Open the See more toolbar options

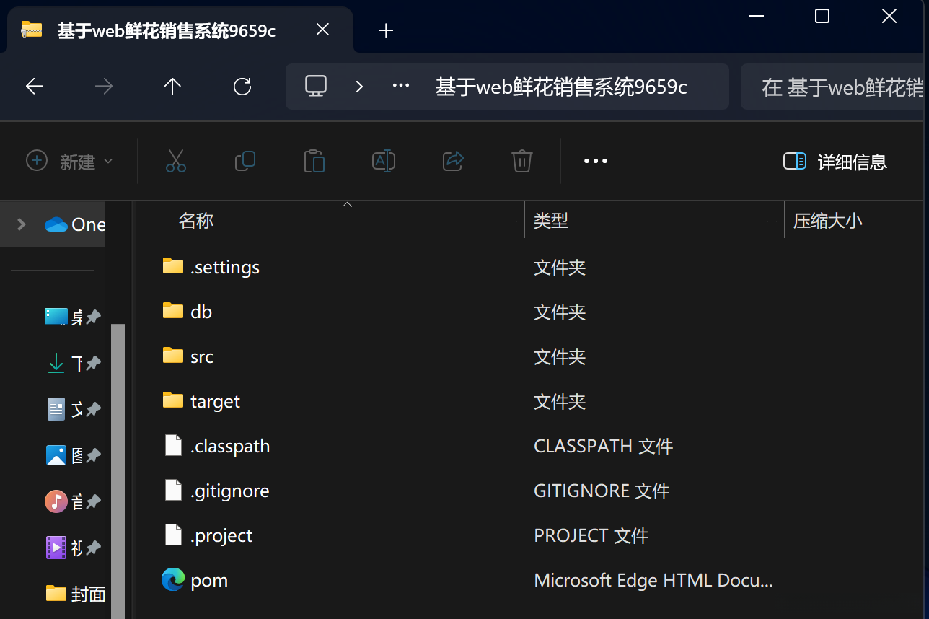pos(595,161)
